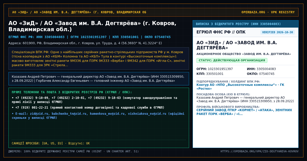
Task: Click the address line with coordinates
Action: (x=85, y=43)
